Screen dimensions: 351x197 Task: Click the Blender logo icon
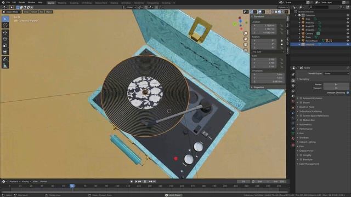tap(3, 2)
